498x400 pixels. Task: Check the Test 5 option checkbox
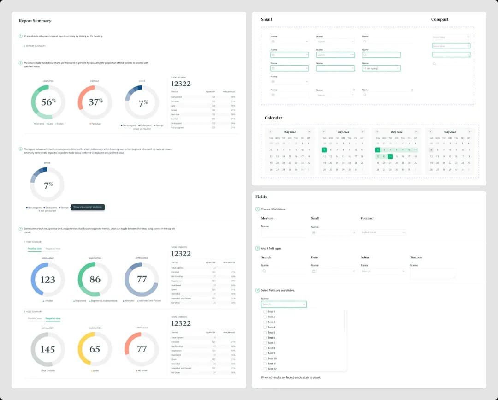click(x=265, y=333)
